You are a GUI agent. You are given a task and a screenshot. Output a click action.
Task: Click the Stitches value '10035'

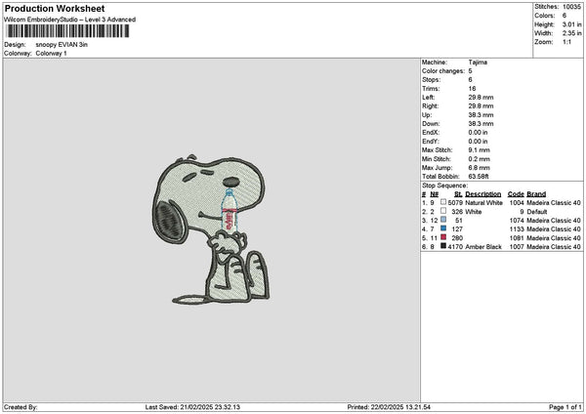571,7
